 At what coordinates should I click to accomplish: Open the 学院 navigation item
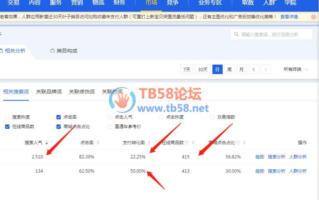click(x=290, y=3)
